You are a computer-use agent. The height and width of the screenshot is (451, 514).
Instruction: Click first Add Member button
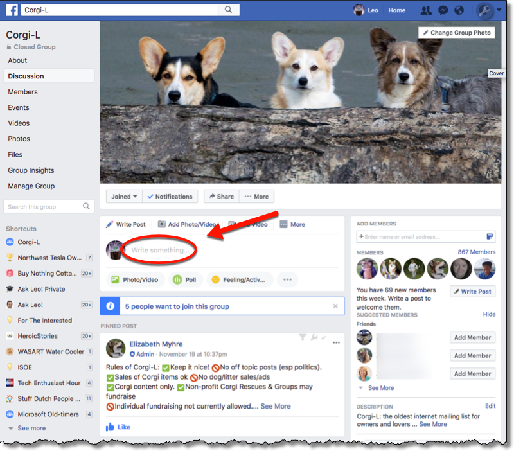click(472, 337)
